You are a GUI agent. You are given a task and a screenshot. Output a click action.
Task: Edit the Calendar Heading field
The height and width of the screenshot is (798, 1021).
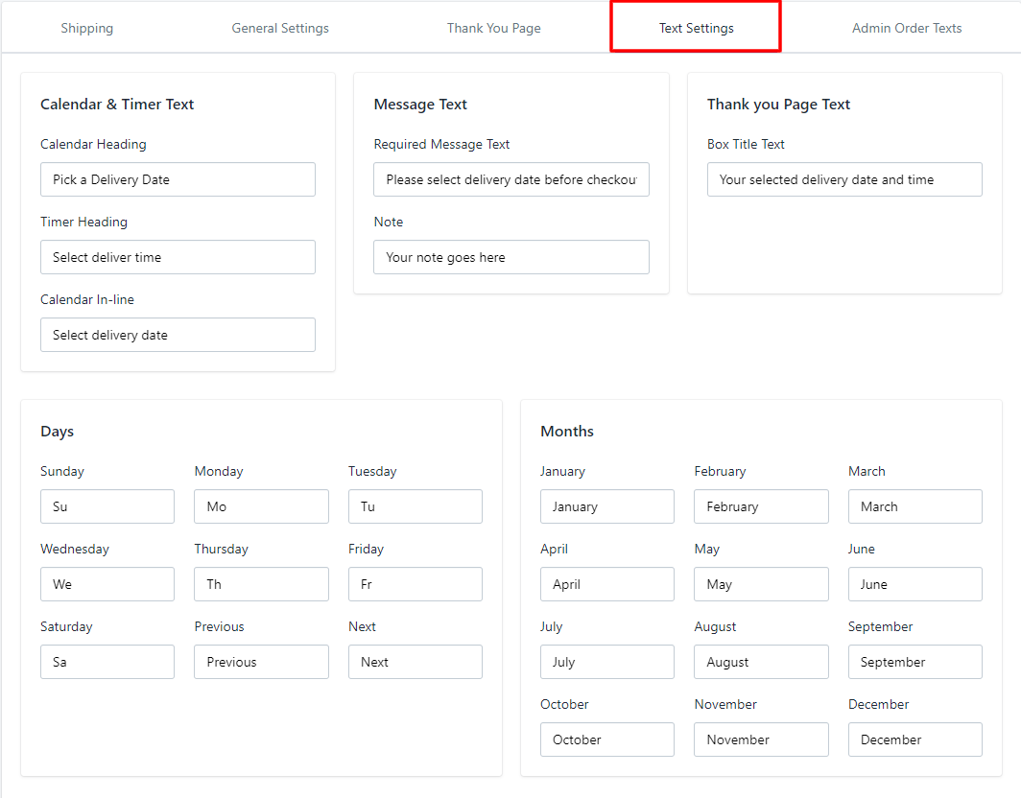coord(178,179)
